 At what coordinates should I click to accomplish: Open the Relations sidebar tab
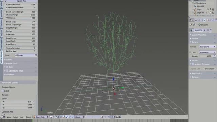[x=1, y=14]
